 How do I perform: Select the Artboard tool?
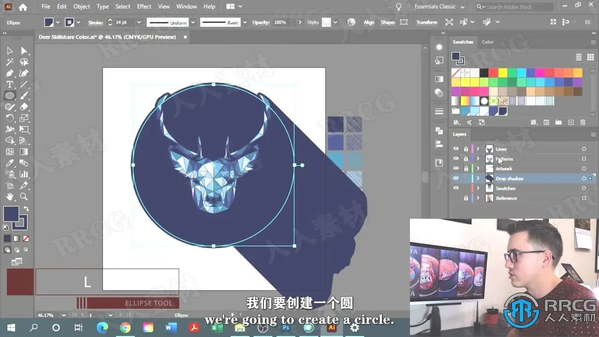tap(10, 185)
